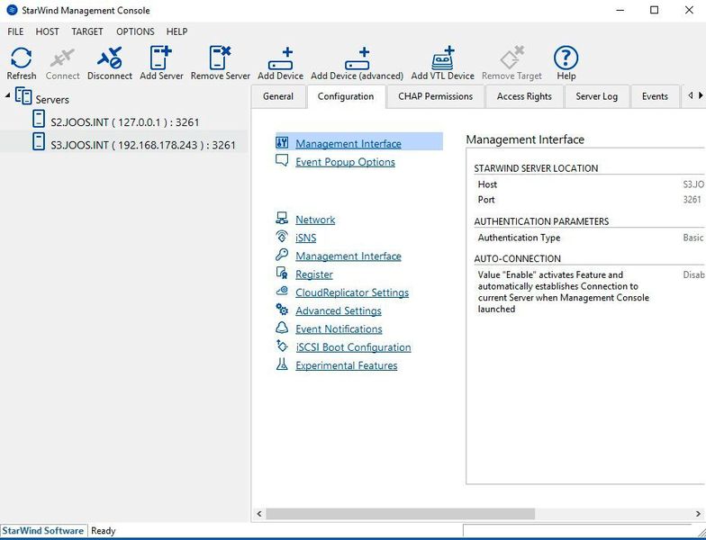Open Event Notifications link
The height and width of the screenshot is (540, 706).
(x=339, y=329)
